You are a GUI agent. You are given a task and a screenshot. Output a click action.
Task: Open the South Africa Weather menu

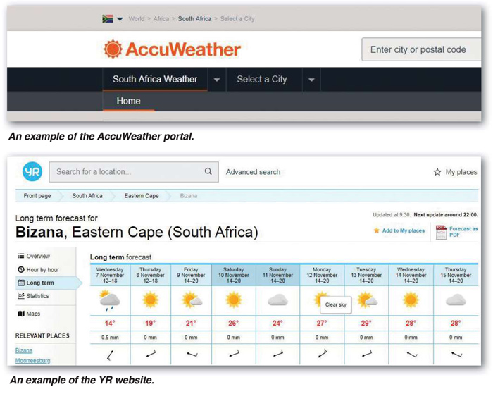(155, 80)
